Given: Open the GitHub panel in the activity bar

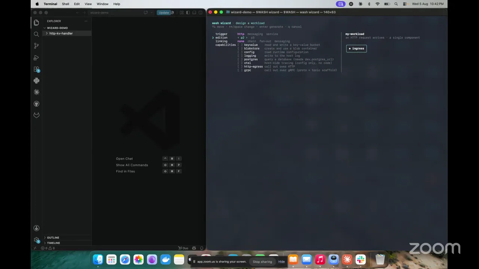Looking at the screenshot, I should click(x=36, y=103).
